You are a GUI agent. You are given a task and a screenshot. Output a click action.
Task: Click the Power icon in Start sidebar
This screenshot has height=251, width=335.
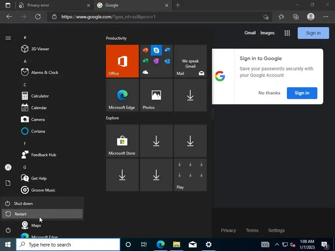click(x=8, y=230)
